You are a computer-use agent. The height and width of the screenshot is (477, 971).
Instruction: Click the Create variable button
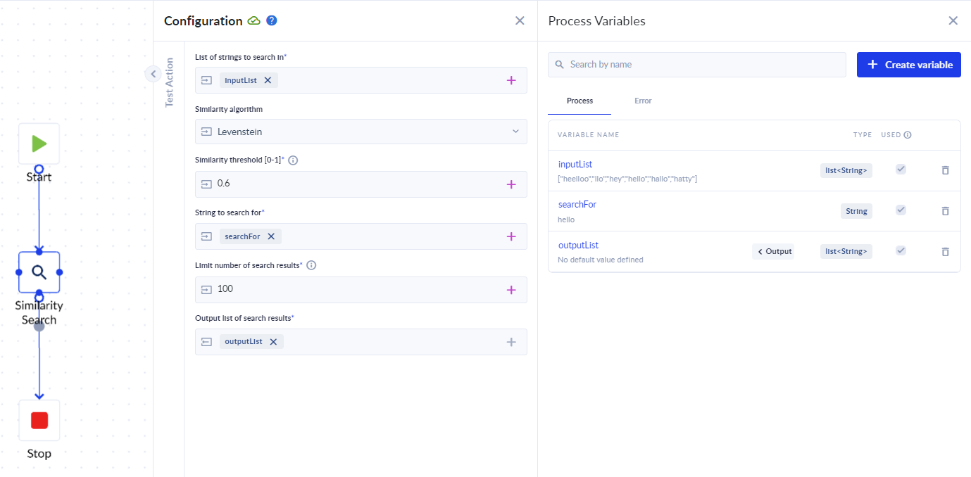coord(908,64)
